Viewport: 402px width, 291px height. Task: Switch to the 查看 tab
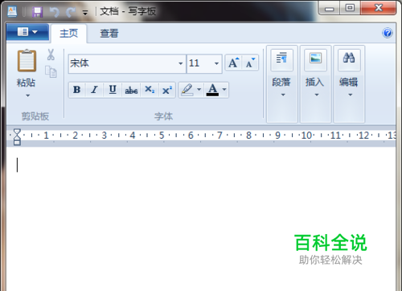tap(109, 34)
